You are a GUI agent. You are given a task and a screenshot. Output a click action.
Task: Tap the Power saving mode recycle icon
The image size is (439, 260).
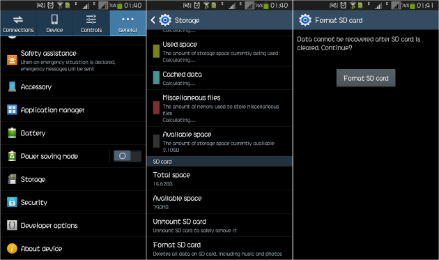12,156
